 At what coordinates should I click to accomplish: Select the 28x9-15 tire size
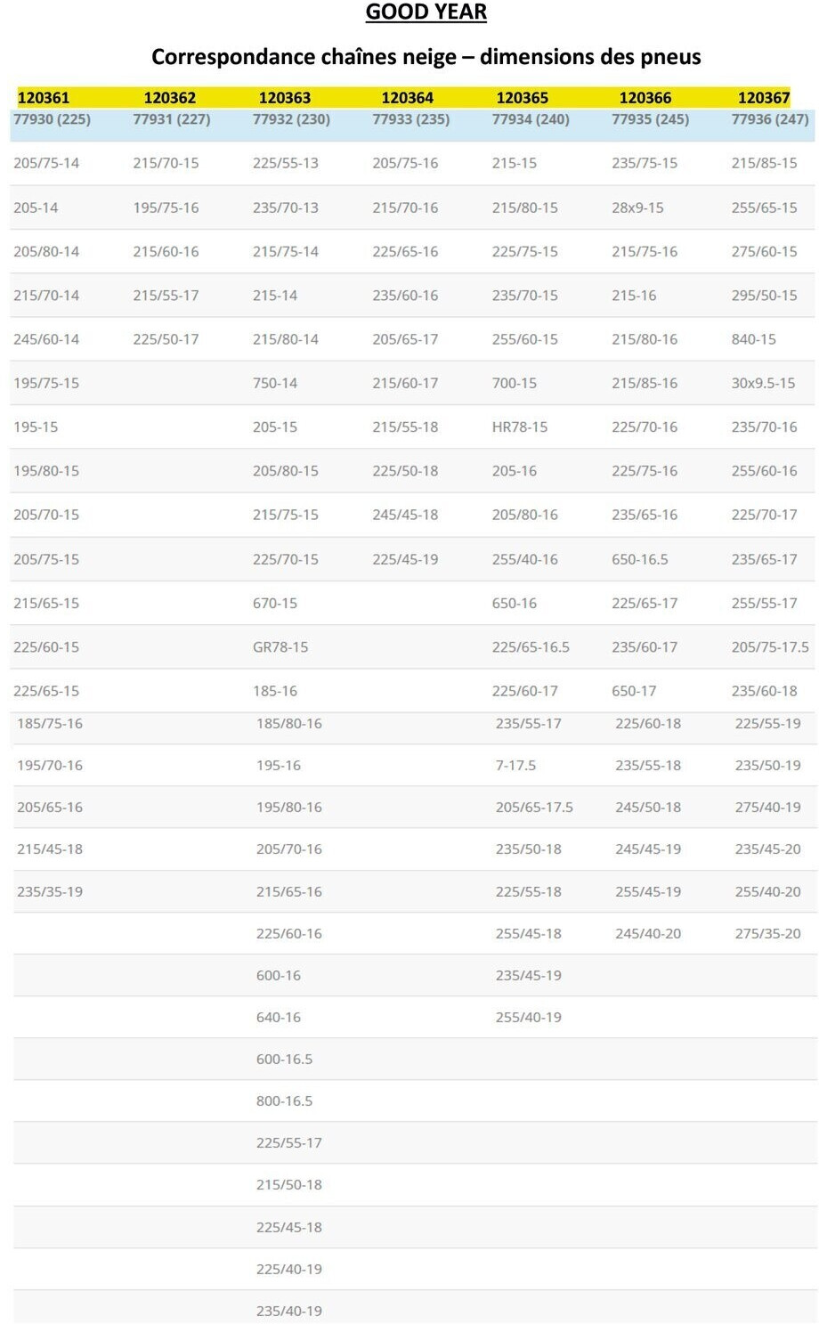click(637, 207)
